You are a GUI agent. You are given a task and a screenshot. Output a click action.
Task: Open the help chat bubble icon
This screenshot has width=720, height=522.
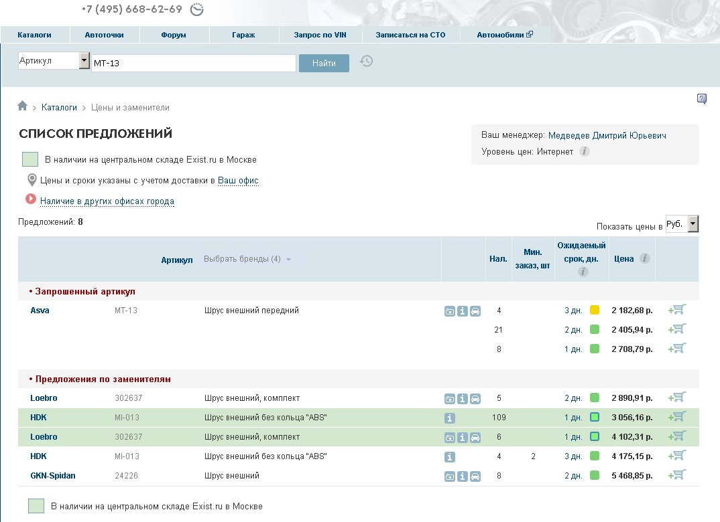[x=702, y=98]
